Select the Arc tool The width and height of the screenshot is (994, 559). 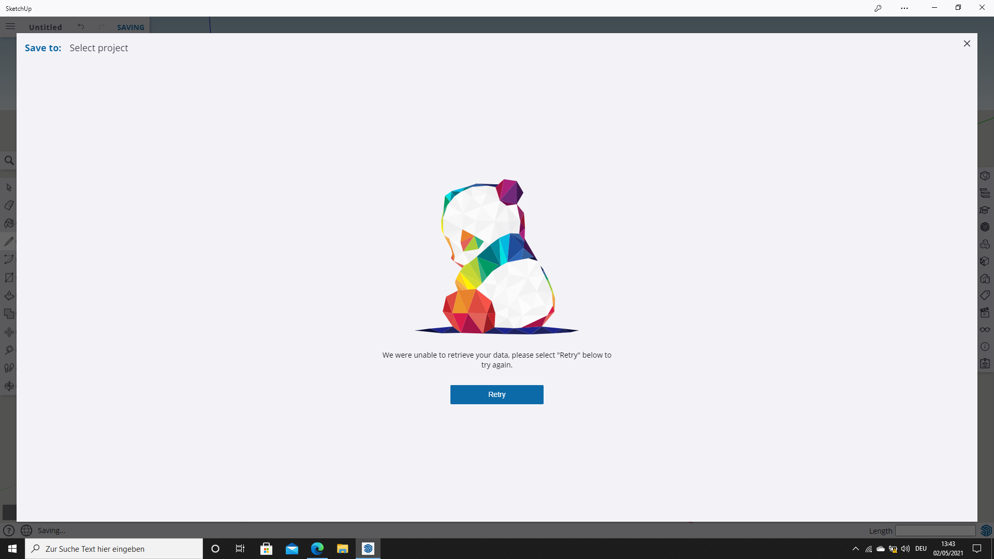click(9, 259)
